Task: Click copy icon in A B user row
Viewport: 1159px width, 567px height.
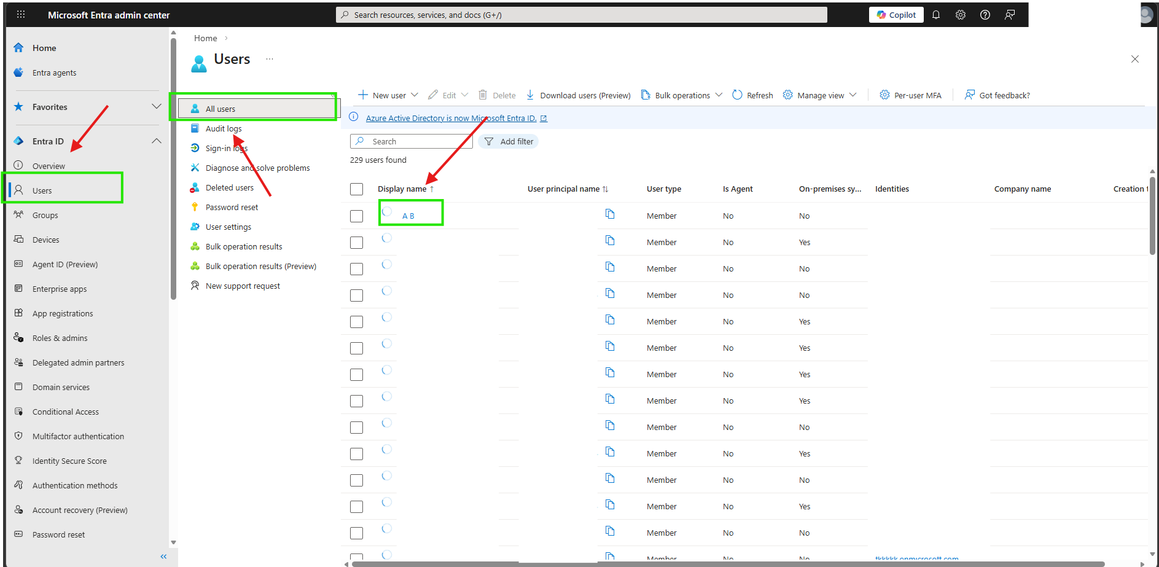Action: coord(610,214)
